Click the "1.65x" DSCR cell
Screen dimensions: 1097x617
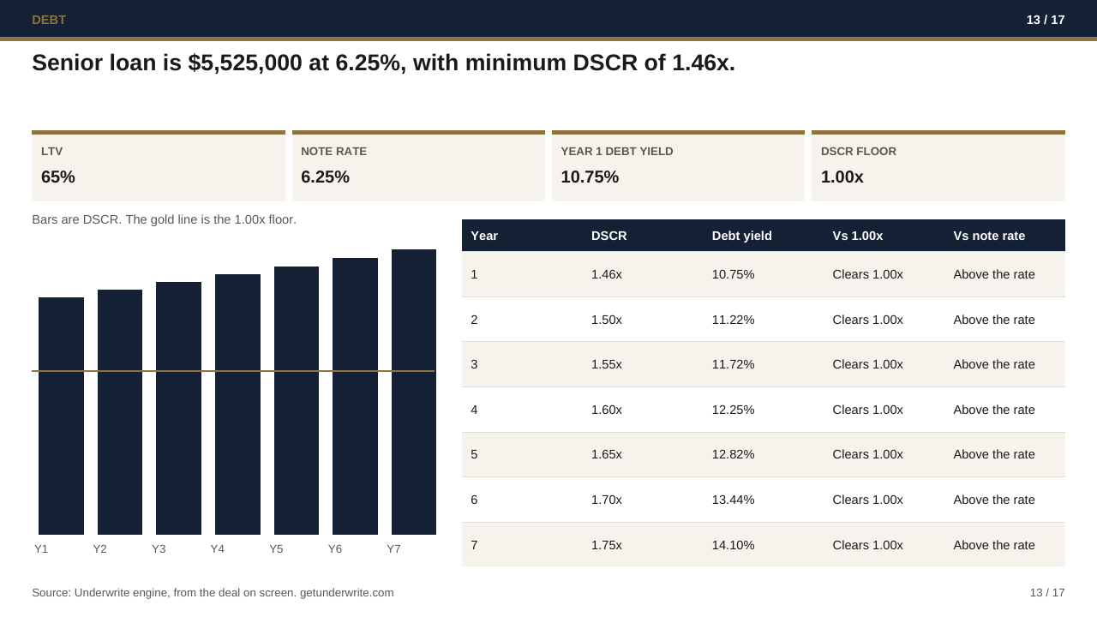click(607, 454)
